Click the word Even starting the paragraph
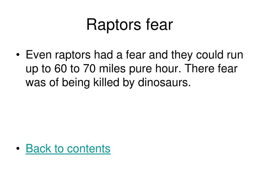 point(39,55)
